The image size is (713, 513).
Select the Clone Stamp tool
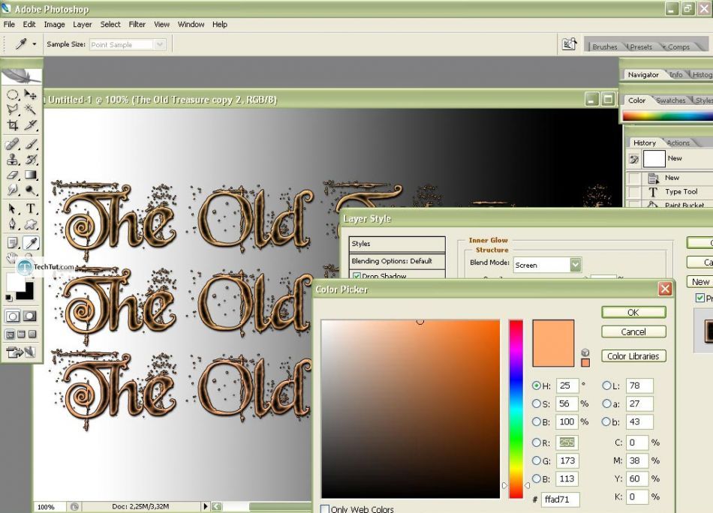(x=13, y=159)
